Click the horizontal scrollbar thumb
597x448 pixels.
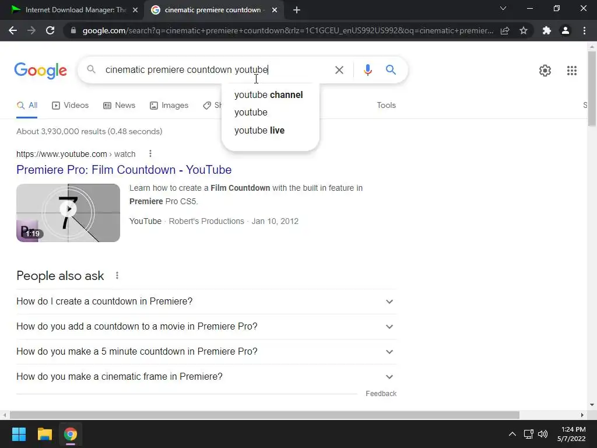[265, 415]
